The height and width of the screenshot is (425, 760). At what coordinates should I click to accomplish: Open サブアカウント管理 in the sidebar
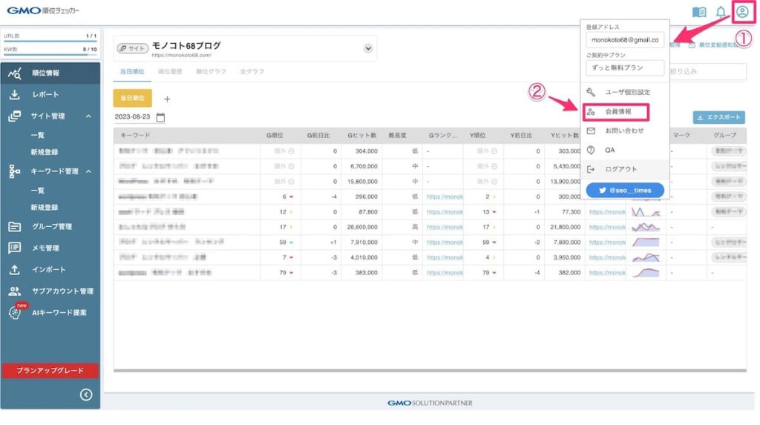[50, 291]
